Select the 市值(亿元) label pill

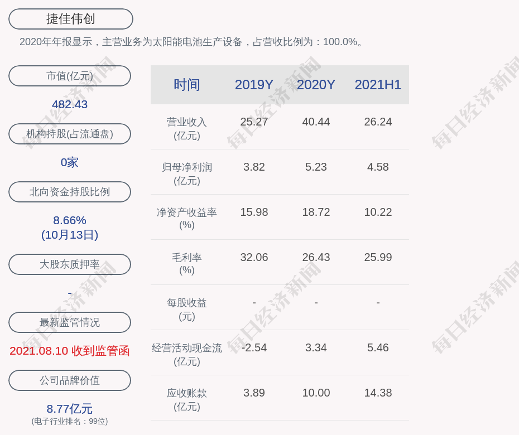pos(70,76)
